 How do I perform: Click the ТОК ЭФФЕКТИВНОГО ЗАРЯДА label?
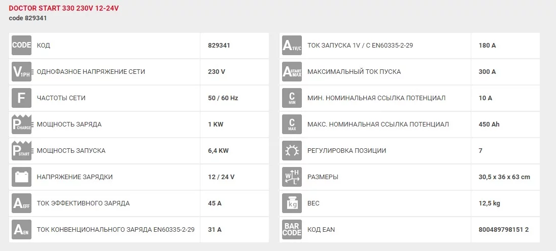click(83, 203)
